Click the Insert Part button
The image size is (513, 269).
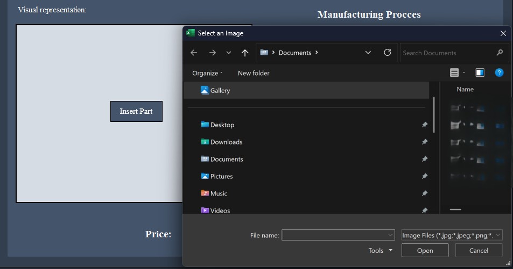pyautogui.click(x=136, y=111)
